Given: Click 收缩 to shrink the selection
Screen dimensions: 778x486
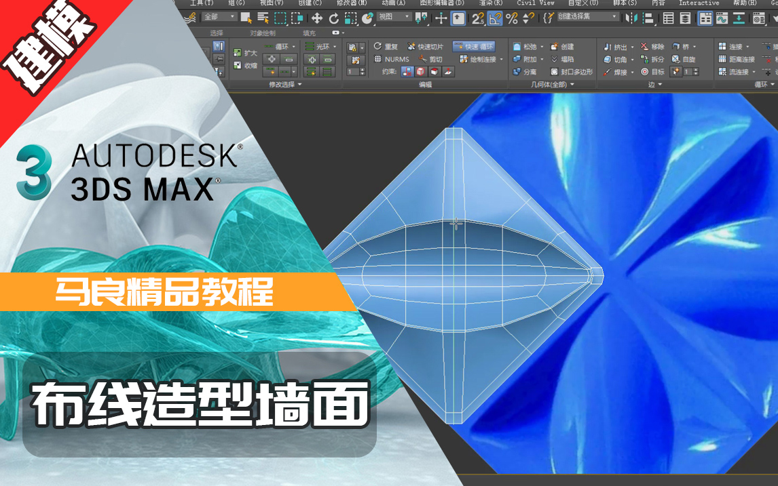Looking at the screenshot, I should point(246,65).
